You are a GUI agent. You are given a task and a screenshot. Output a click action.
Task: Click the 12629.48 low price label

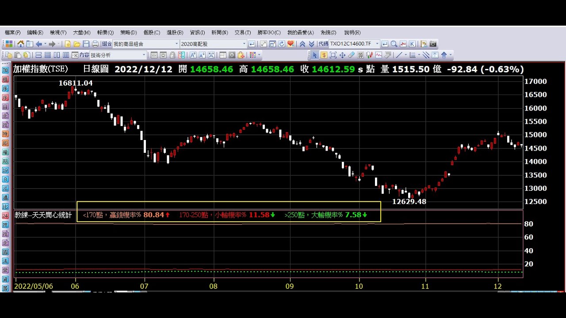(409, 201)
